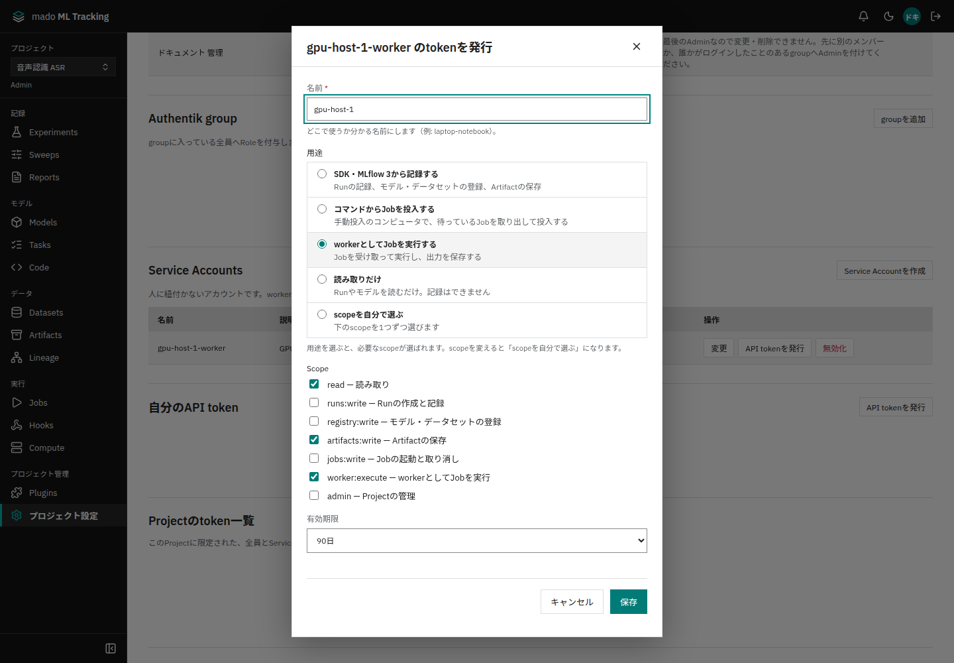Image resolution: width=954 pixels, height=663 pixels.
Task: Open Hooks webhook icon in sidebar
Action: click(x=17, y=425)
